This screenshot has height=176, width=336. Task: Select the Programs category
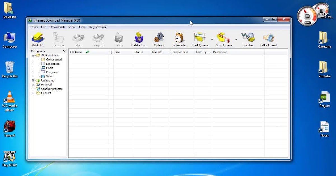pyautogui.click(x=52, y=72)
